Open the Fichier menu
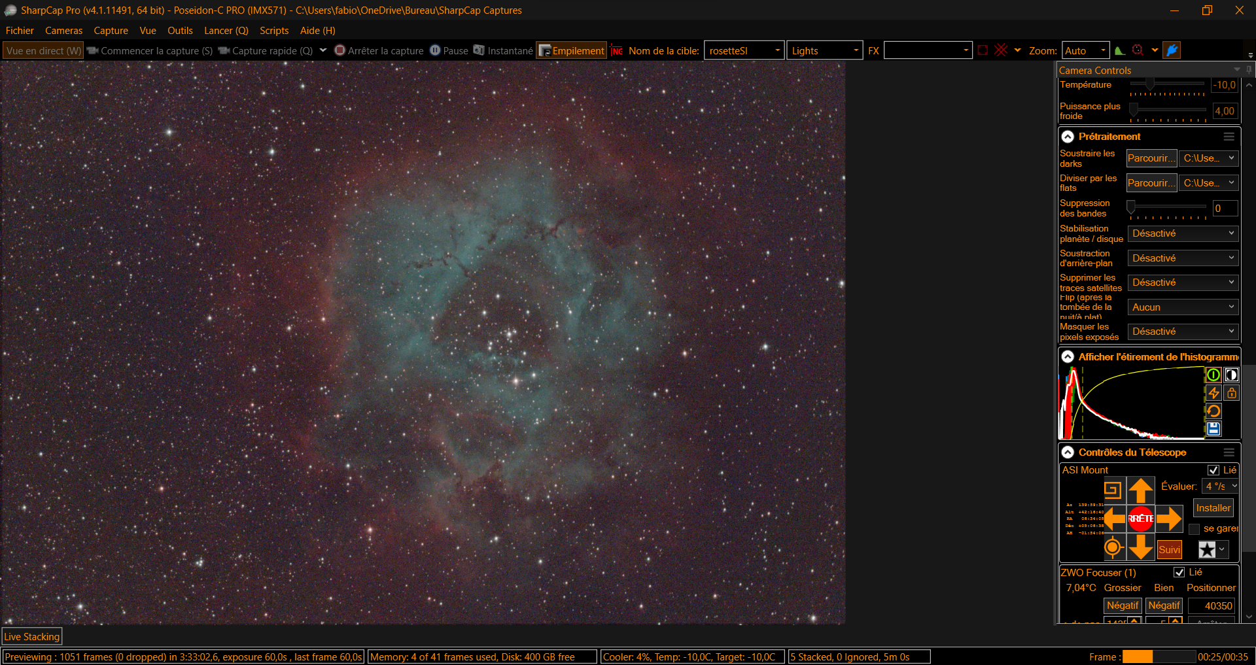This screenshot has height=665, width=1256. 20,31
